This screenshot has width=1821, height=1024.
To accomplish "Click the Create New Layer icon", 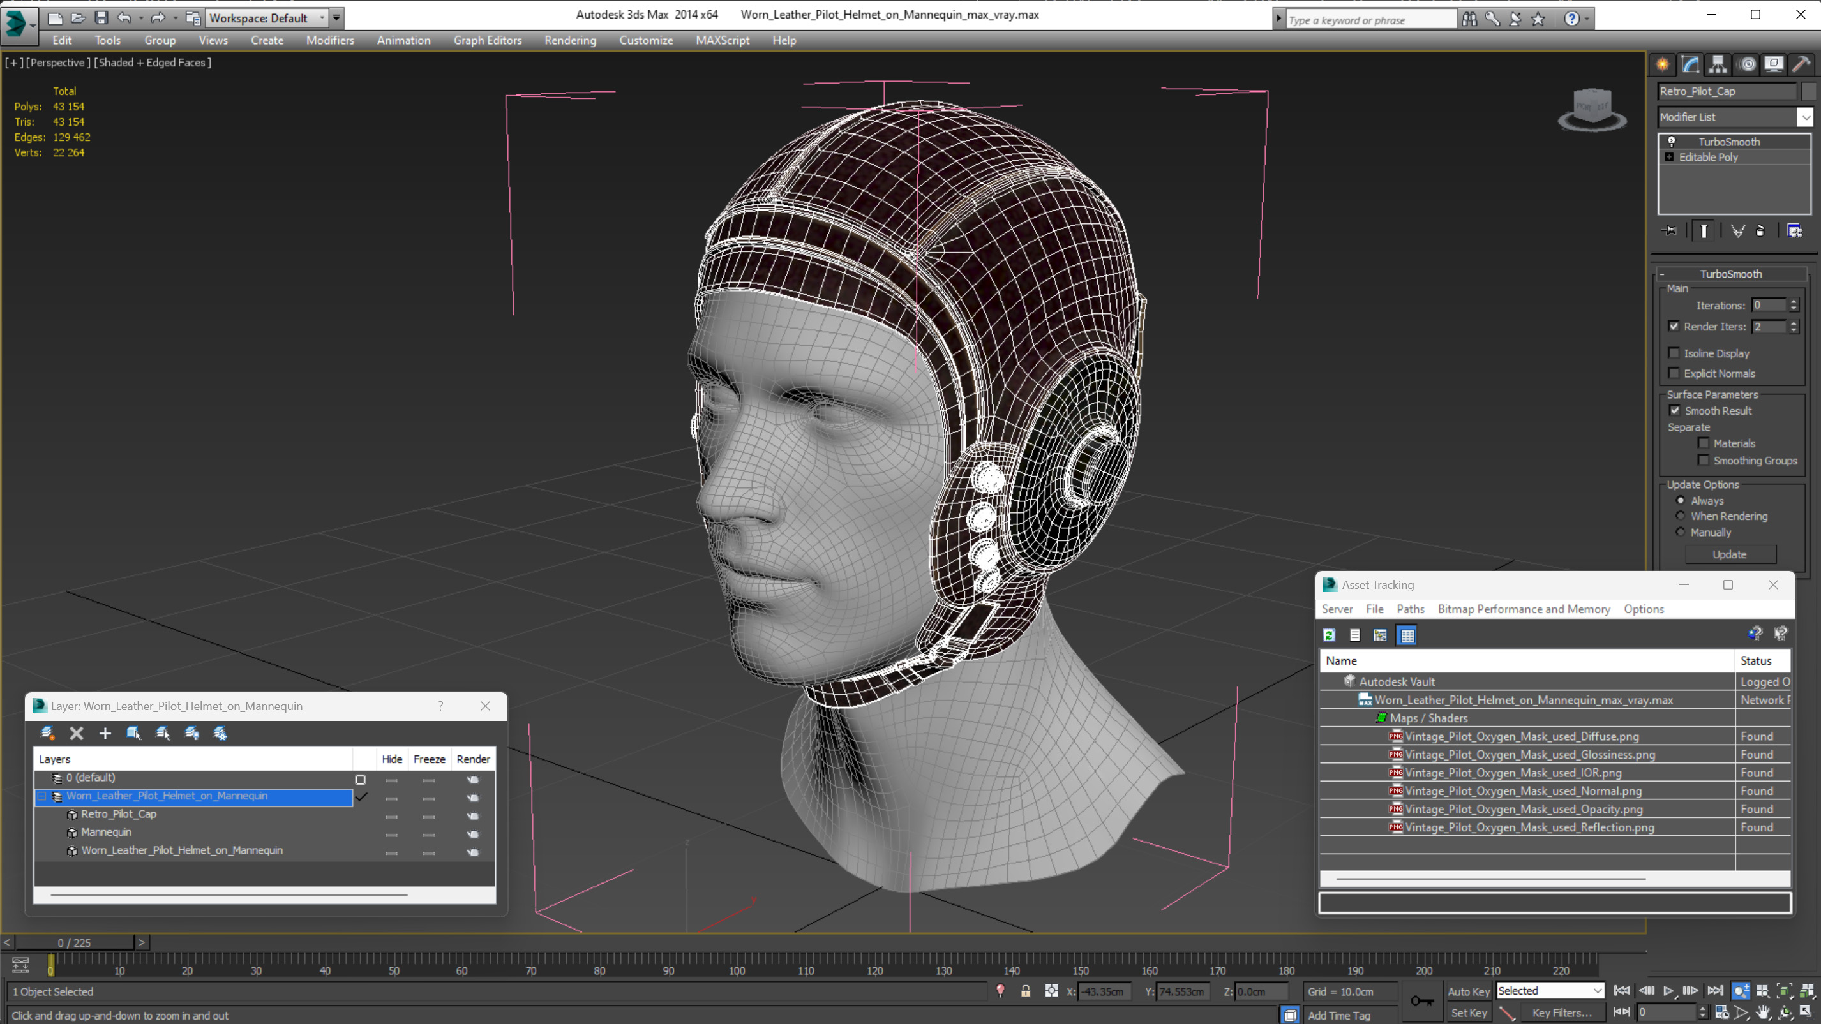I will coord(47,734).
